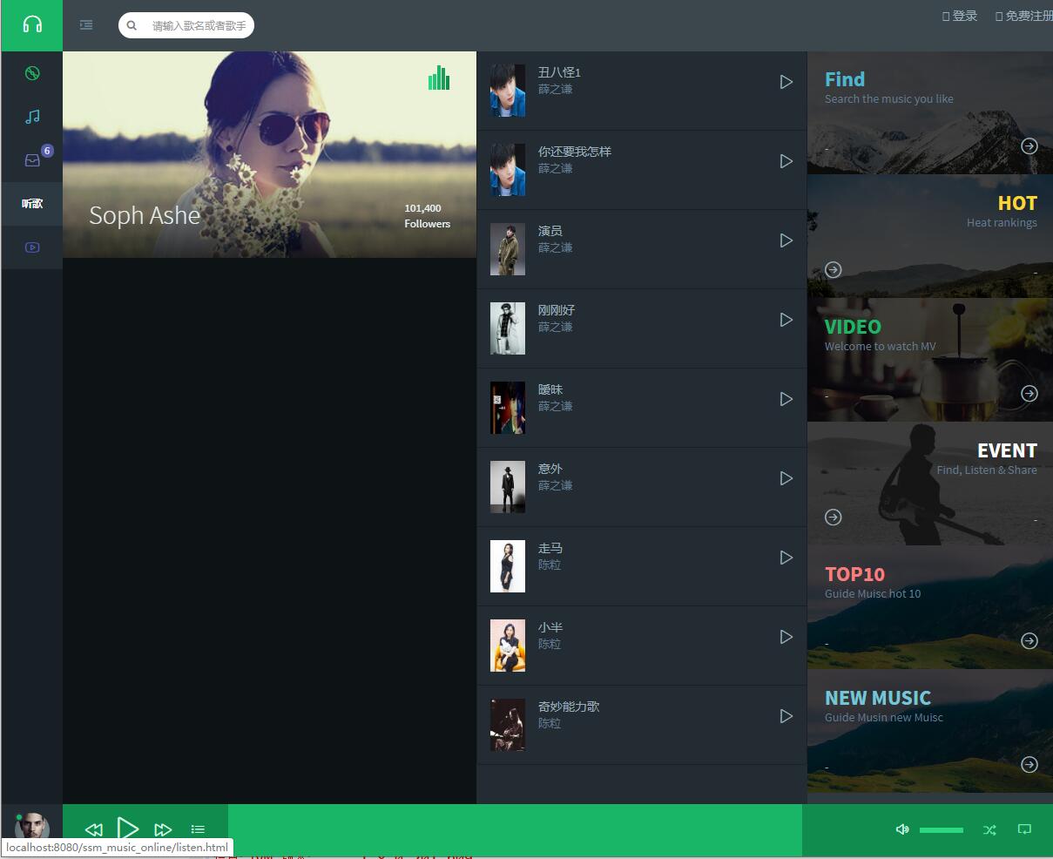The height and width of the screenshot is (859, 1053).
Task: Click the arrow icon on EVENT card
Action: pos(834,517)
